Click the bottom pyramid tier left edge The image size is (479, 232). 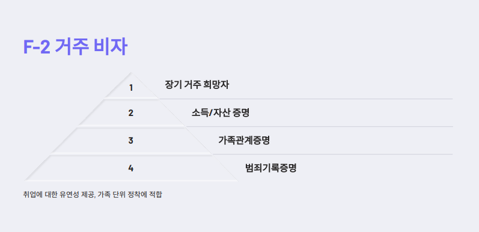pyautogui.click(x=37, y=168)
